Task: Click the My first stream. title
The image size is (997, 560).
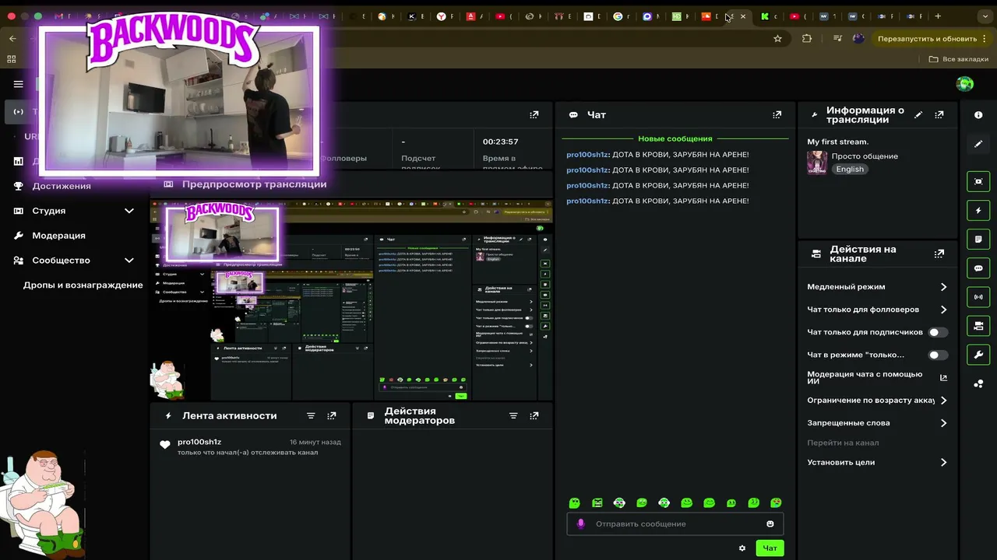Action: click(837, 142)
